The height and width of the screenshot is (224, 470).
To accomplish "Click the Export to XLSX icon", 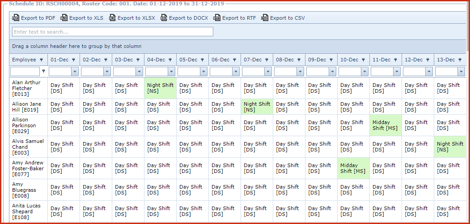I will 112,18.
